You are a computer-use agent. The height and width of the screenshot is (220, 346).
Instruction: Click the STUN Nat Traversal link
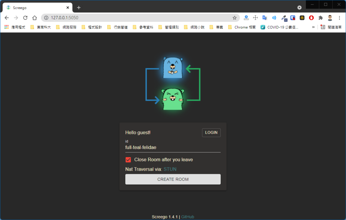coord(170,169)
